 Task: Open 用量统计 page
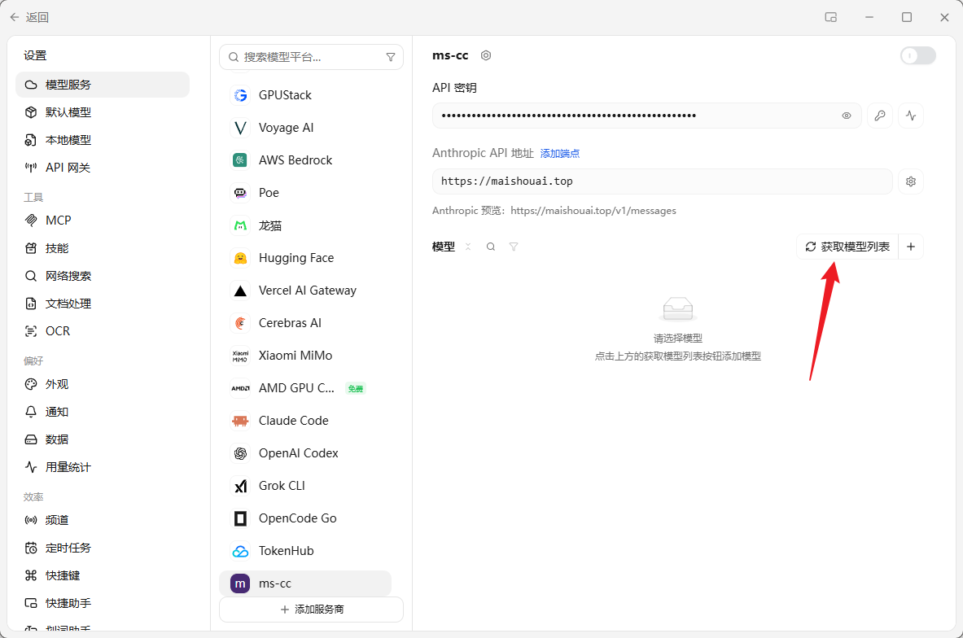pyautogui.click(x=103, y=467)
